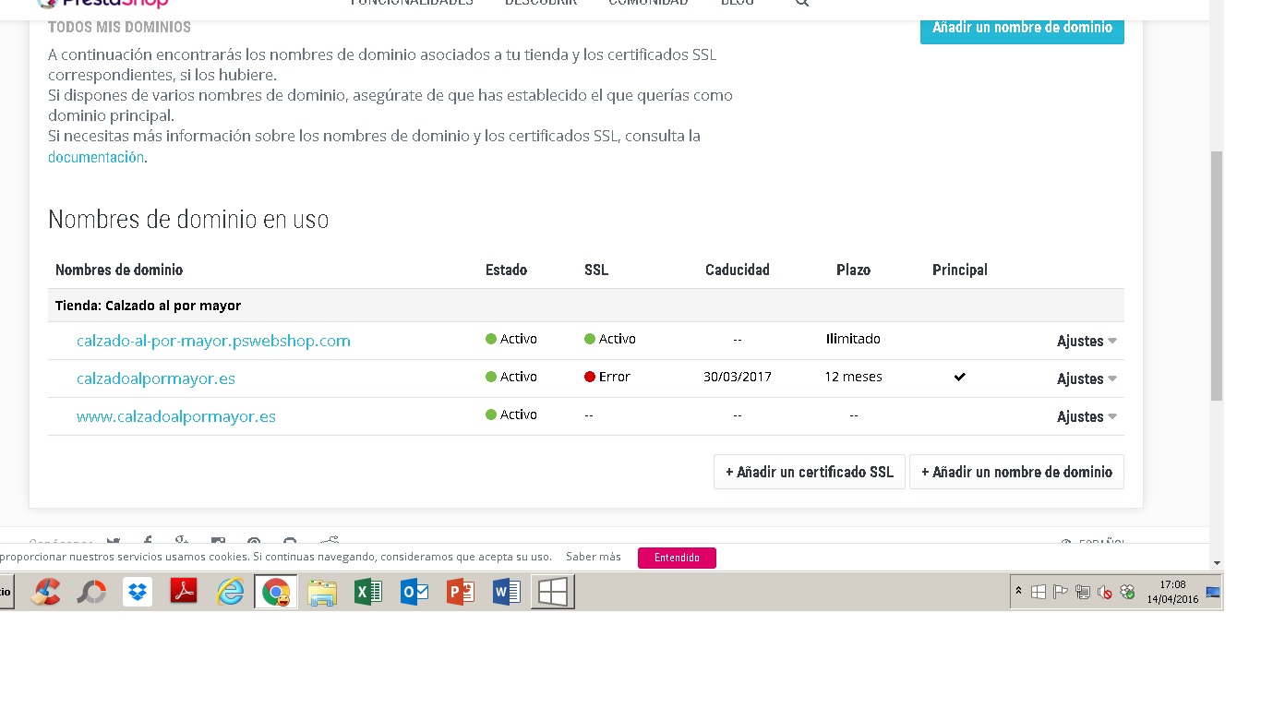Expand Ajustes for www.calzadoalpormayor.es
1261x709 pixels.
tap(1087, 416)
